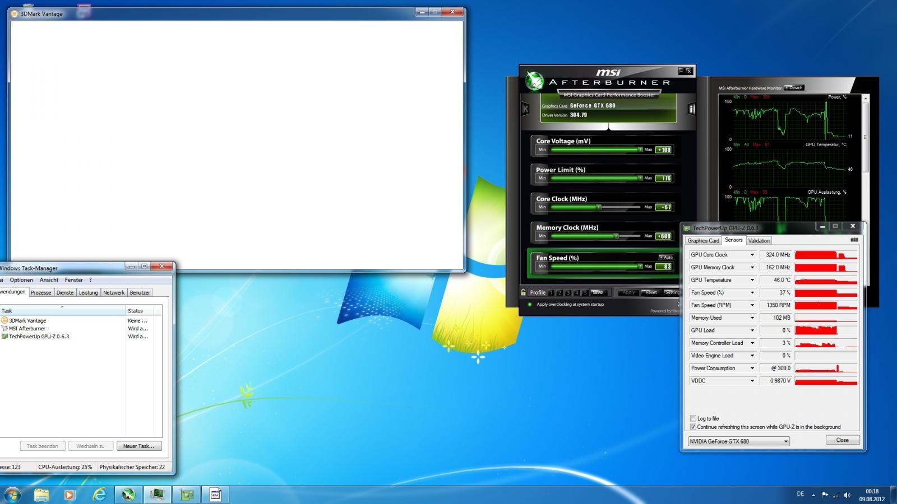Viewport: 897px width, 504px height.
Task: Adjust the Fan Speed slider handle
Action: [x=640, y=267]
